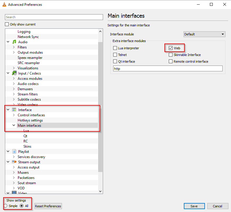
Task: Collapse the Interface tree section
Action: [x=8, y=110]
